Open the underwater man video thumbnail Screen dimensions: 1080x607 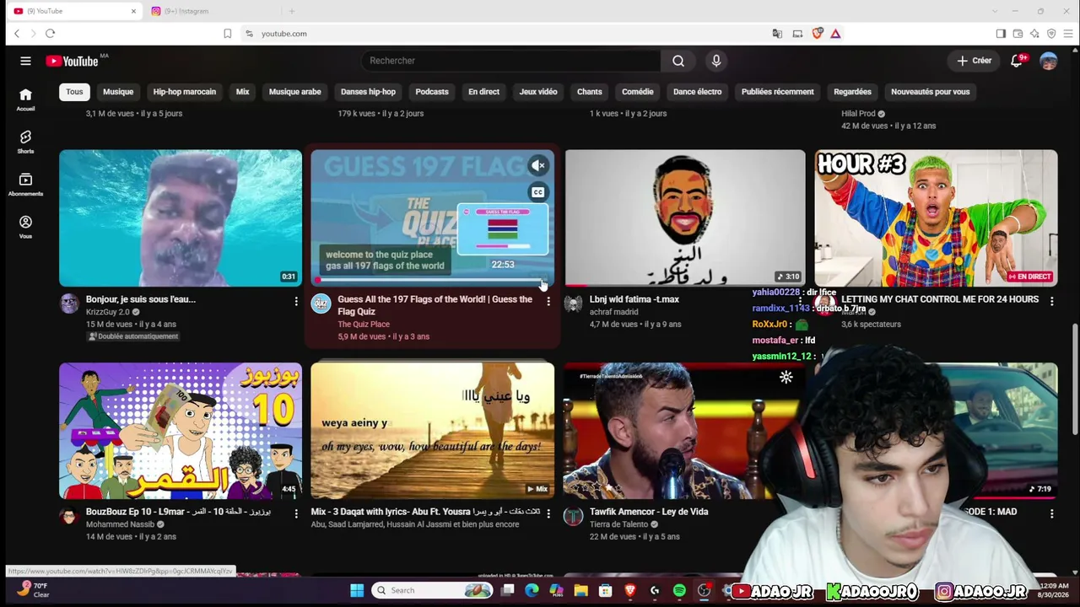[181, 218]
